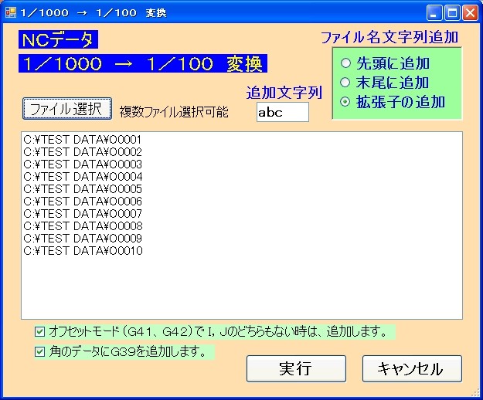Click the ファイル選択 button

[x=65, y=110]
